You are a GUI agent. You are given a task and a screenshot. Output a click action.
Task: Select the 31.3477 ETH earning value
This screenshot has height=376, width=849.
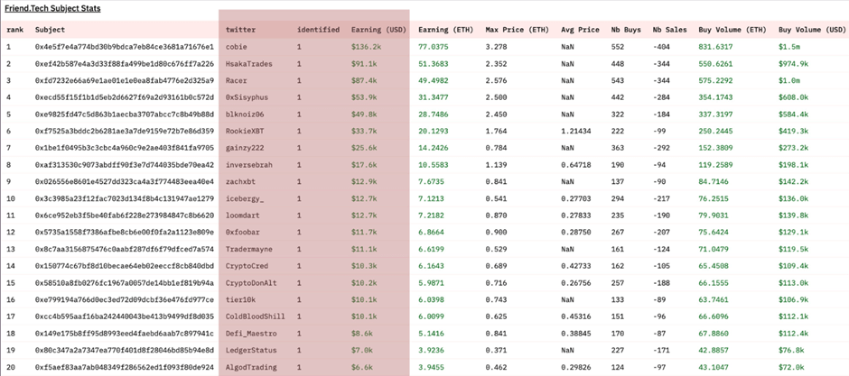click(x=434, y=97)
